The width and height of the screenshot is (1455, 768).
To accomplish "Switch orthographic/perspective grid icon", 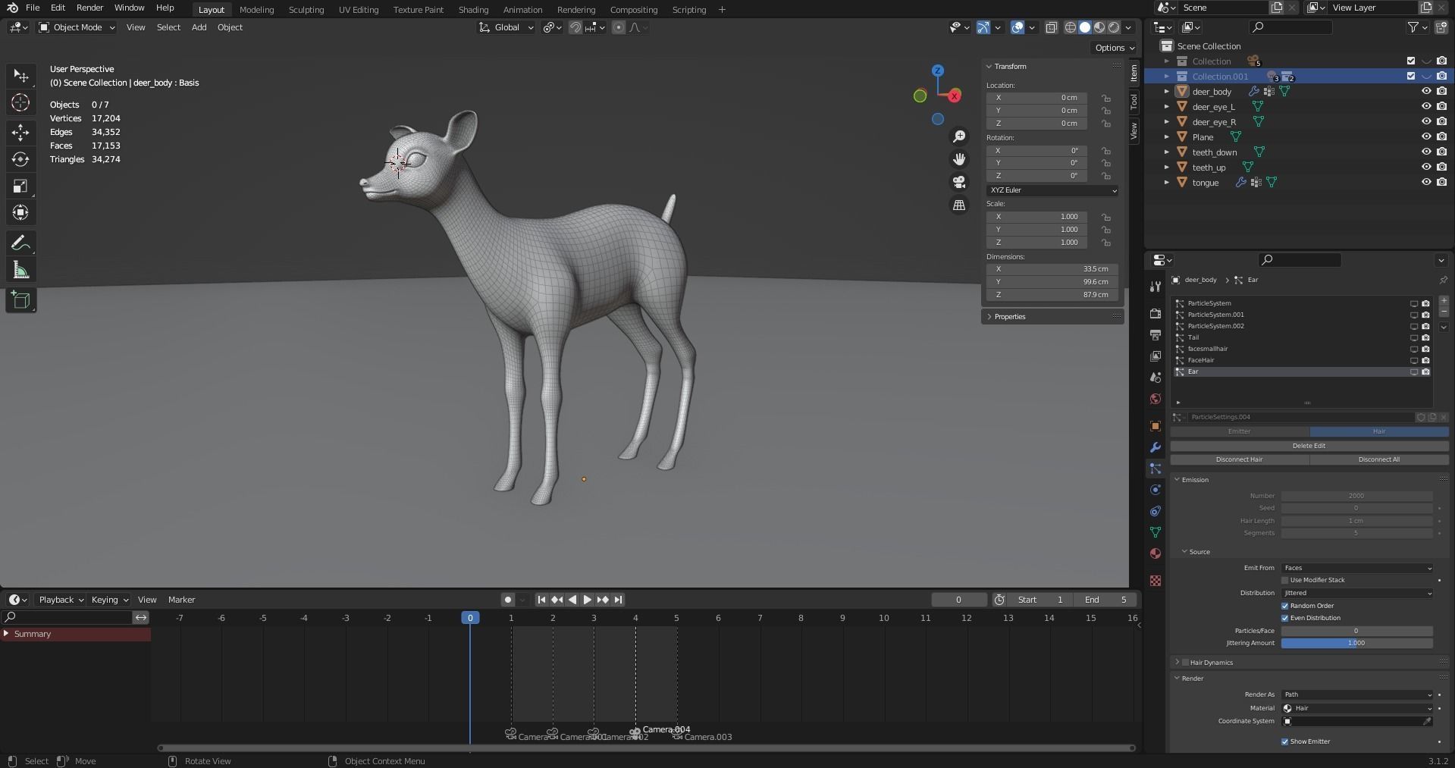I will (x=959, y=205).
